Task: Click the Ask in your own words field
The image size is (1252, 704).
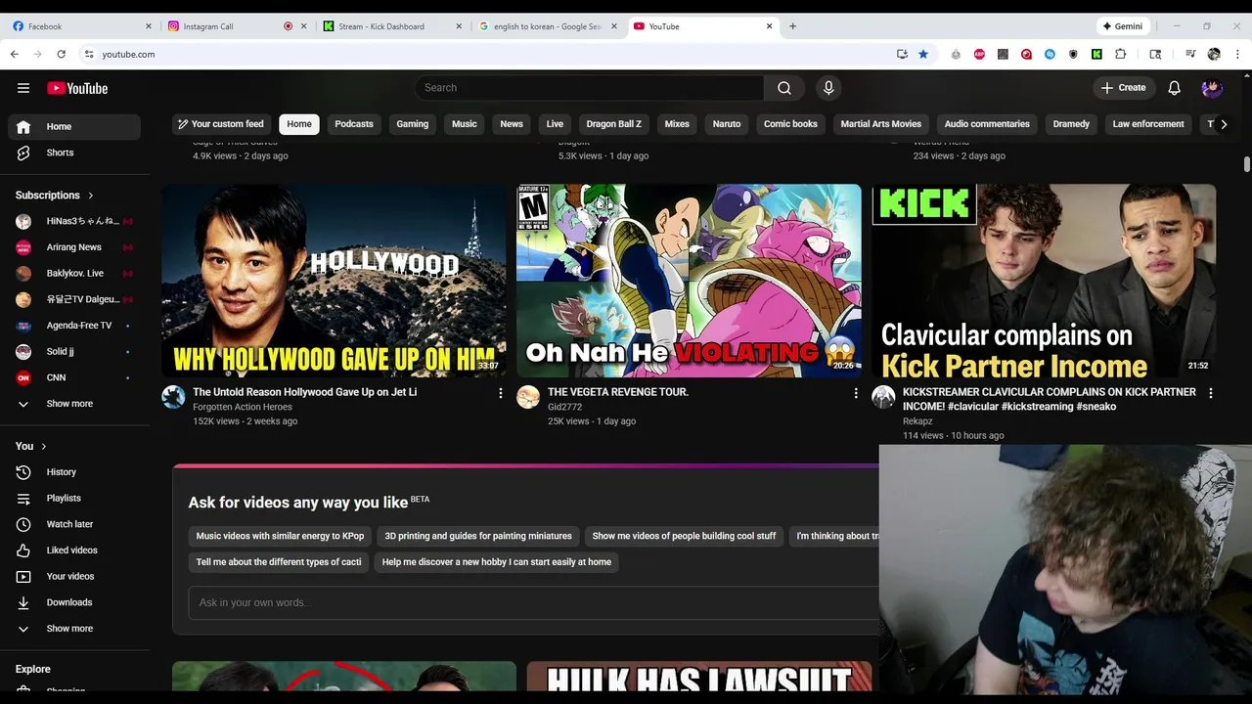Action: (534, 602)
